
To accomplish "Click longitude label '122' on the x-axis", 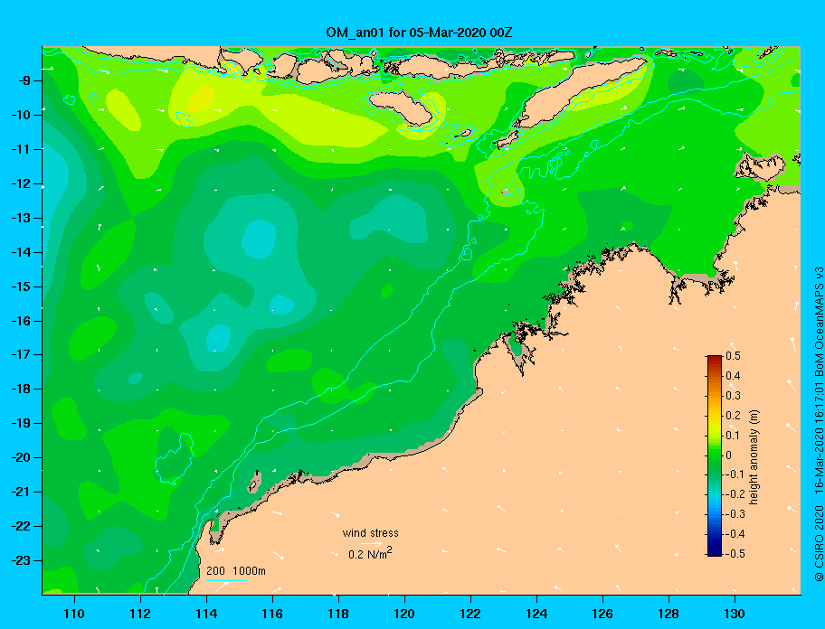I will click(470, 614).
